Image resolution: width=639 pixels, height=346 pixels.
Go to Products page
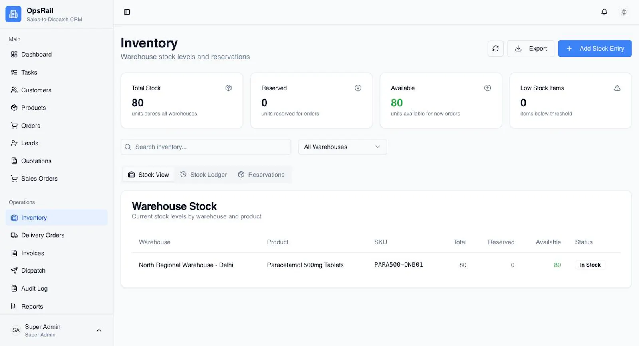[x=57, y=108]
